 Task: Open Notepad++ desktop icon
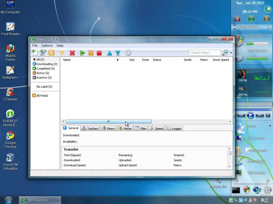click(10, 73)
